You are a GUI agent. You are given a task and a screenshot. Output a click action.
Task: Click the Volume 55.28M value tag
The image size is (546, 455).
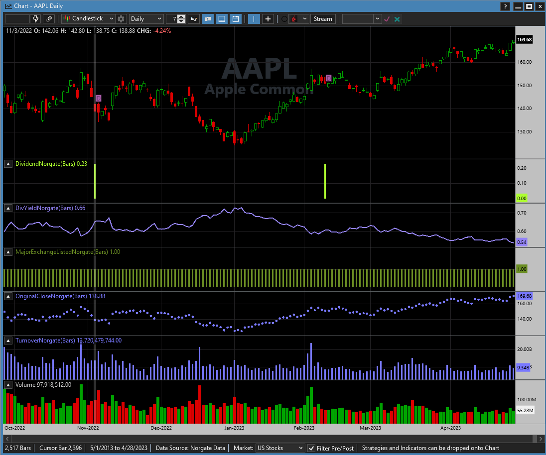point(525,411)
